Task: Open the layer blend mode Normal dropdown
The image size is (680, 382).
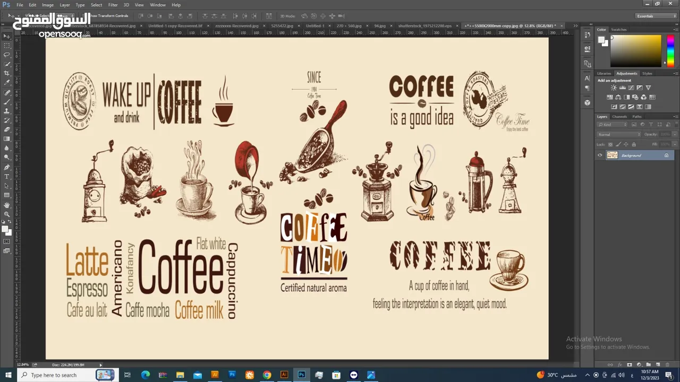Action: [x=619, y=134]
